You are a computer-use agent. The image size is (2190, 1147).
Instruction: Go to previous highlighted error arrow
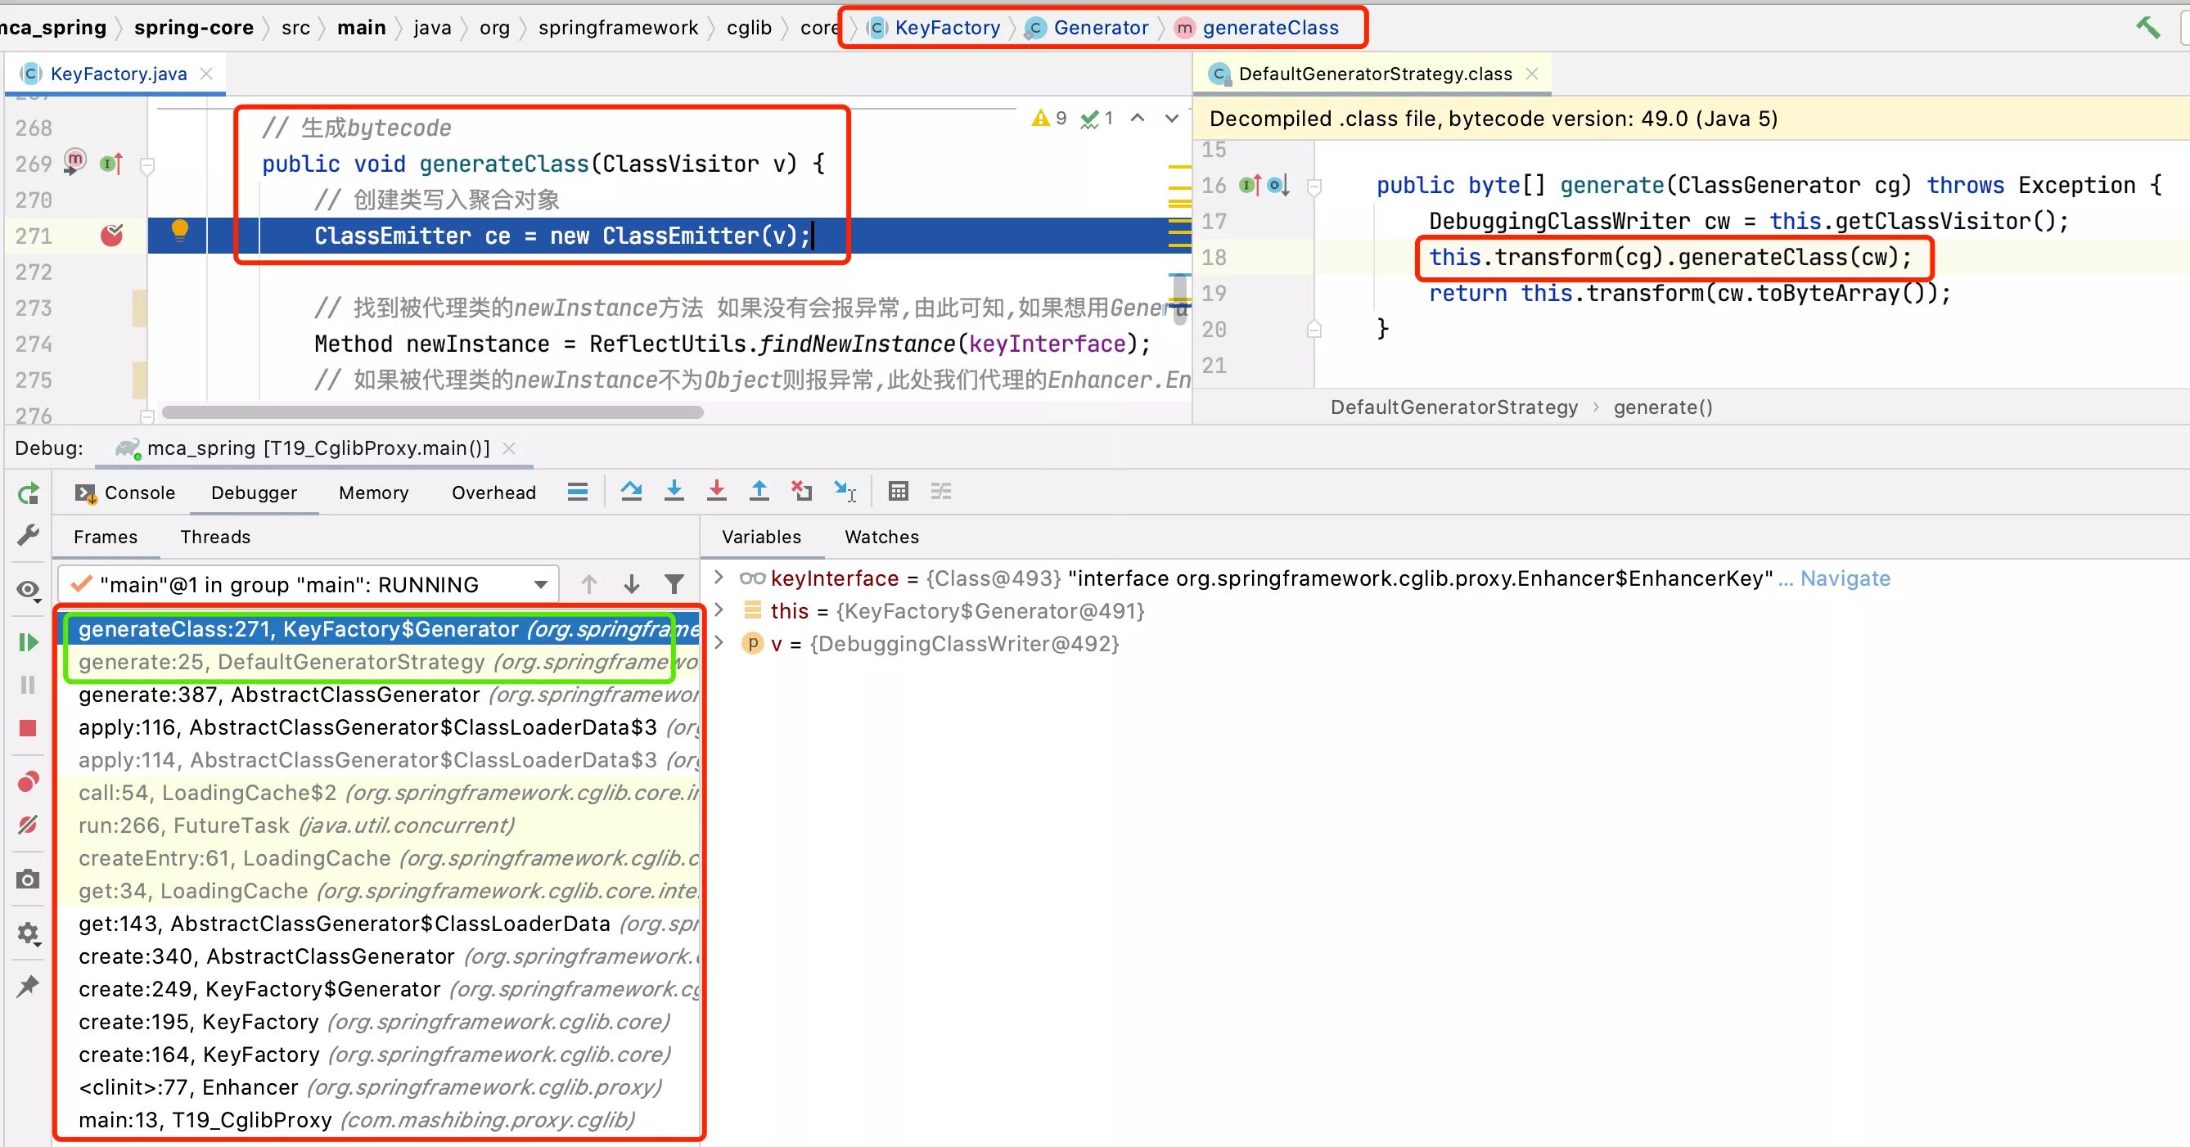[x=1138, y=118]
